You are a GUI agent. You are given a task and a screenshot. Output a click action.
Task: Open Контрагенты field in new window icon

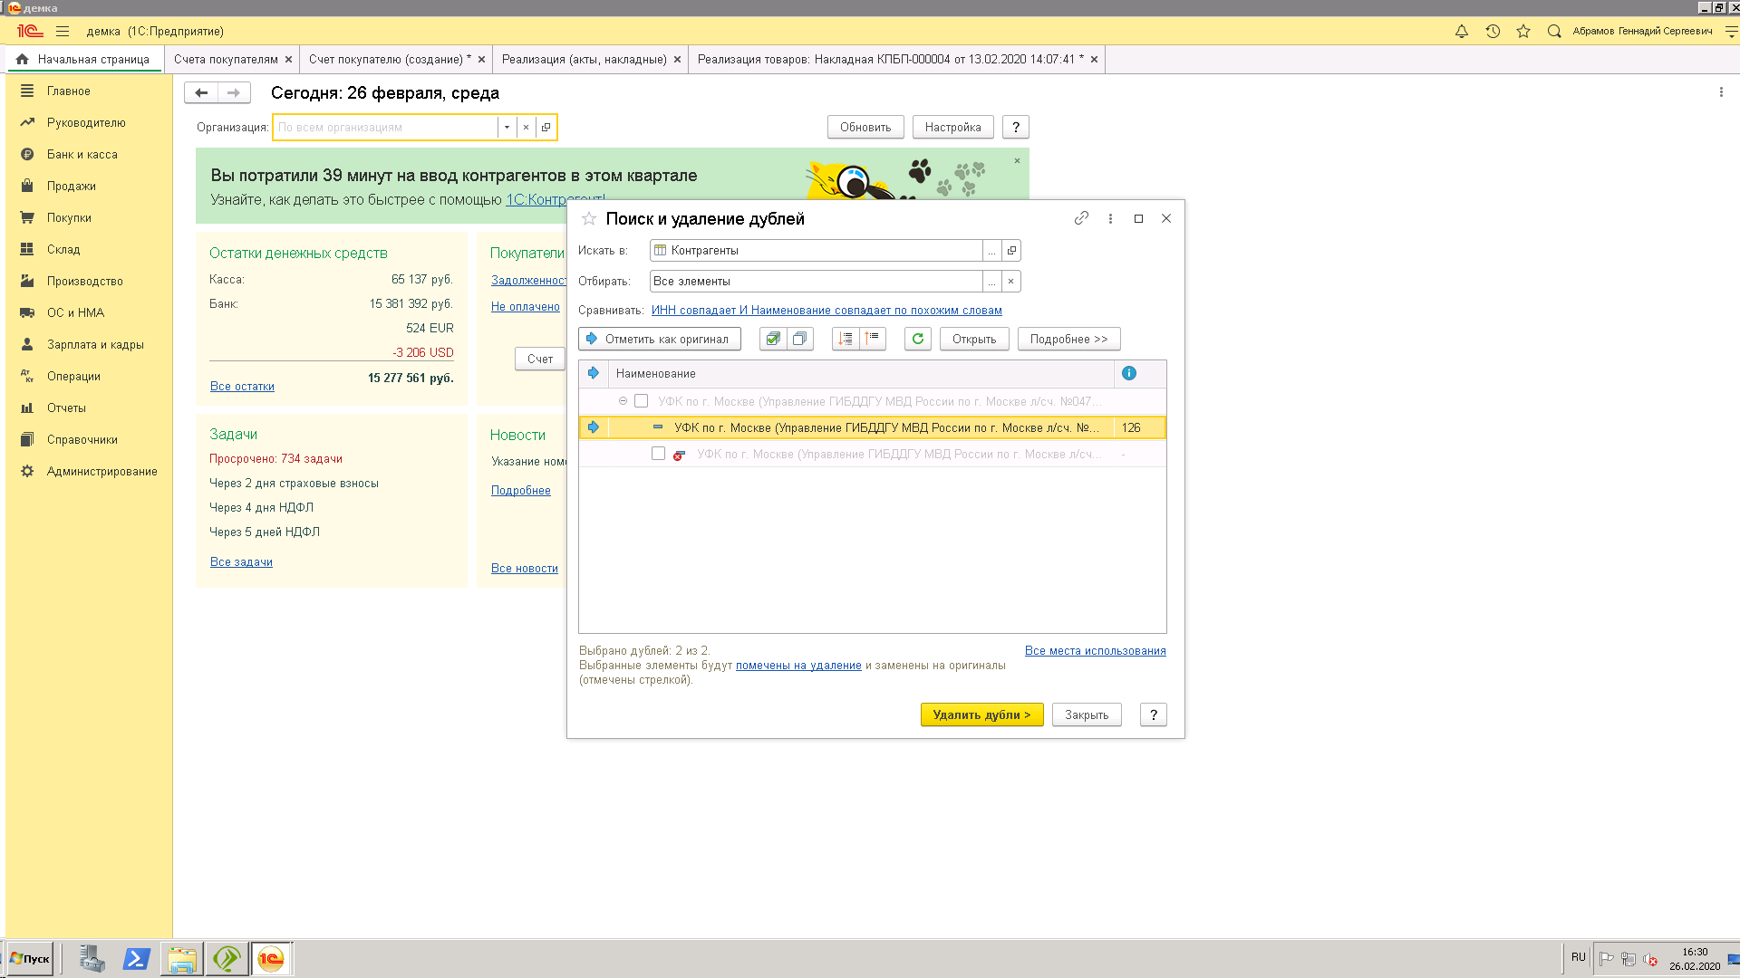(x=1011, y=251)
